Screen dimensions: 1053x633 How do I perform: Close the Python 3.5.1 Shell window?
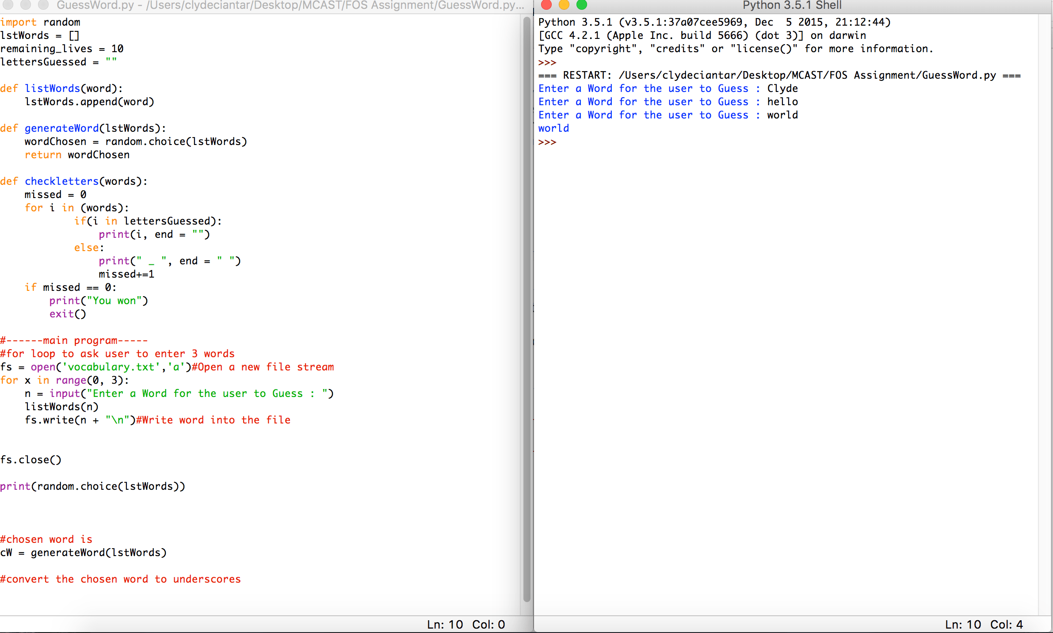tap(546, 5)
